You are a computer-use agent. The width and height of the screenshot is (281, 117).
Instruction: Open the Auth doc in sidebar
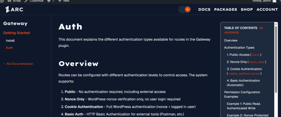9,48
